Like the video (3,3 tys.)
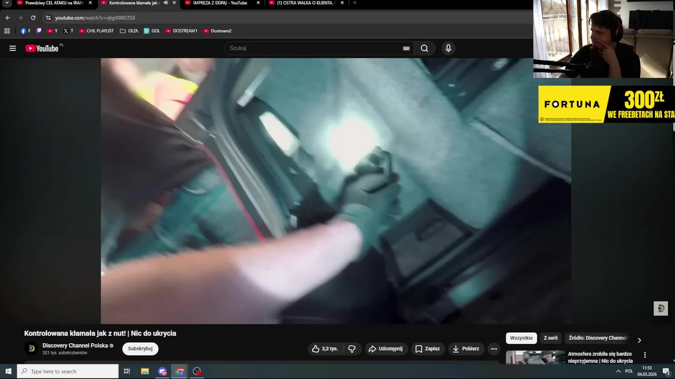 (x=325, y=348)
